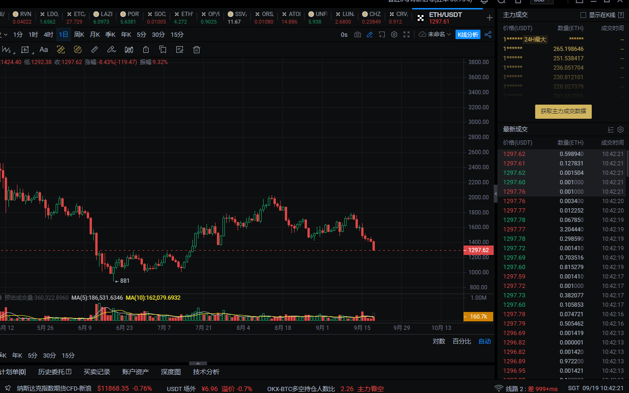Open the edit note icon
The height and width of the screenshot is (393, 629).
tap(180, 49)
